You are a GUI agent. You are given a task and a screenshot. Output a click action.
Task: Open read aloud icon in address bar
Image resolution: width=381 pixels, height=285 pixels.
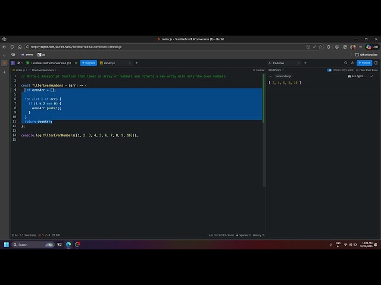click(314, 47)
